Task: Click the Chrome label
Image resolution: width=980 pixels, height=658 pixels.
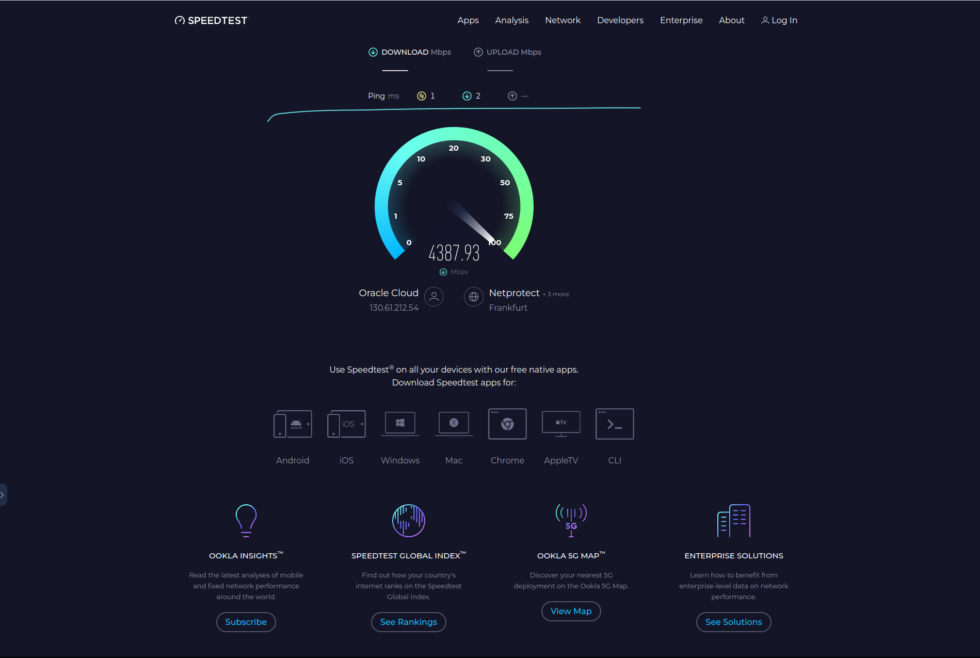Action: [507, 460]
